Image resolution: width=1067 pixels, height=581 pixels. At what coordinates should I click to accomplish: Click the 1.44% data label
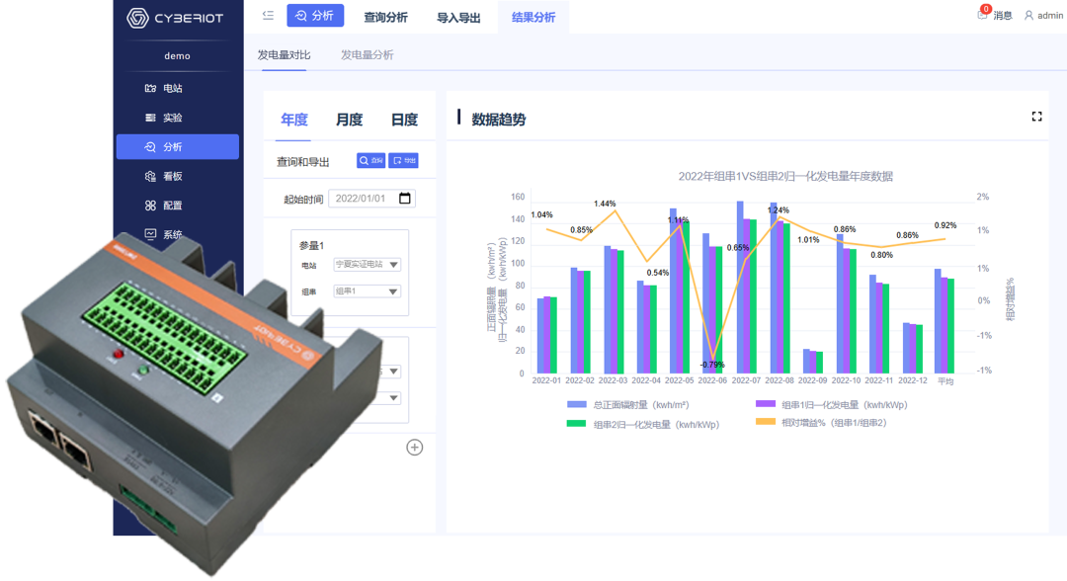click(605, 204)
